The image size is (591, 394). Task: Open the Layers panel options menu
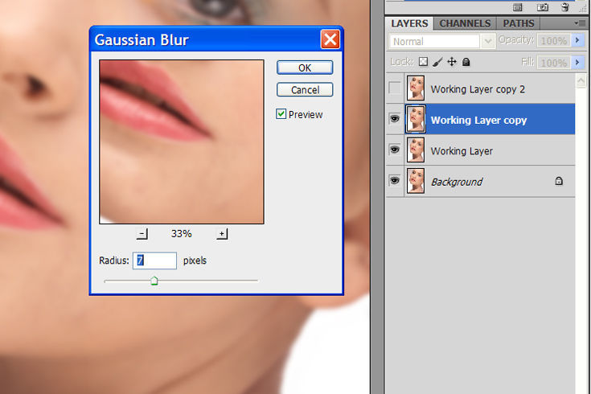[581, 23]
